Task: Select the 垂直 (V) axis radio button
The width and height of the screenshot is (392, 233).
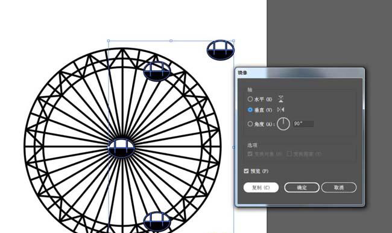Action: [250, 110]
